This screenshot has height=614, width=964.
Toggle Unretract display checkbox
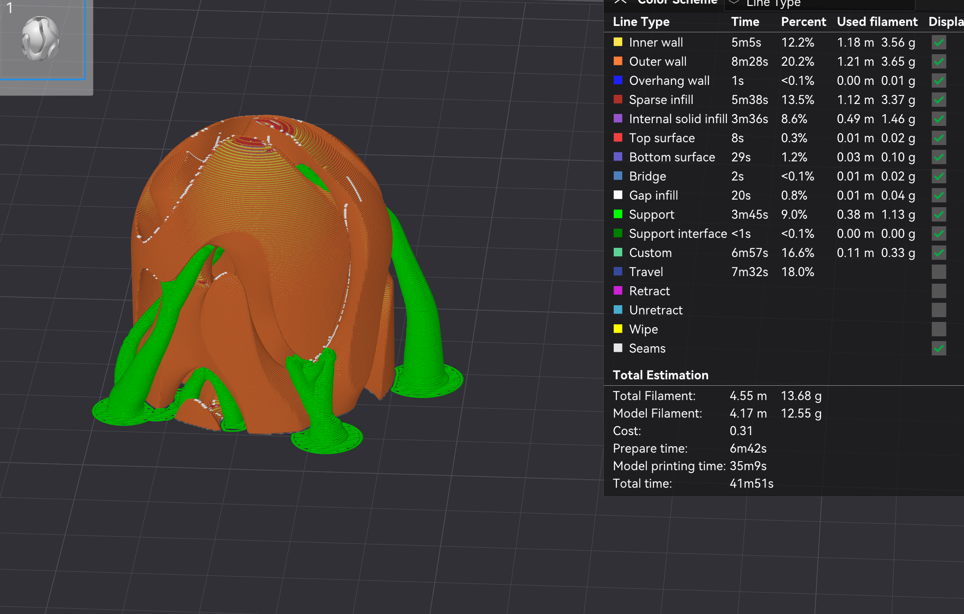click(938, 310)
